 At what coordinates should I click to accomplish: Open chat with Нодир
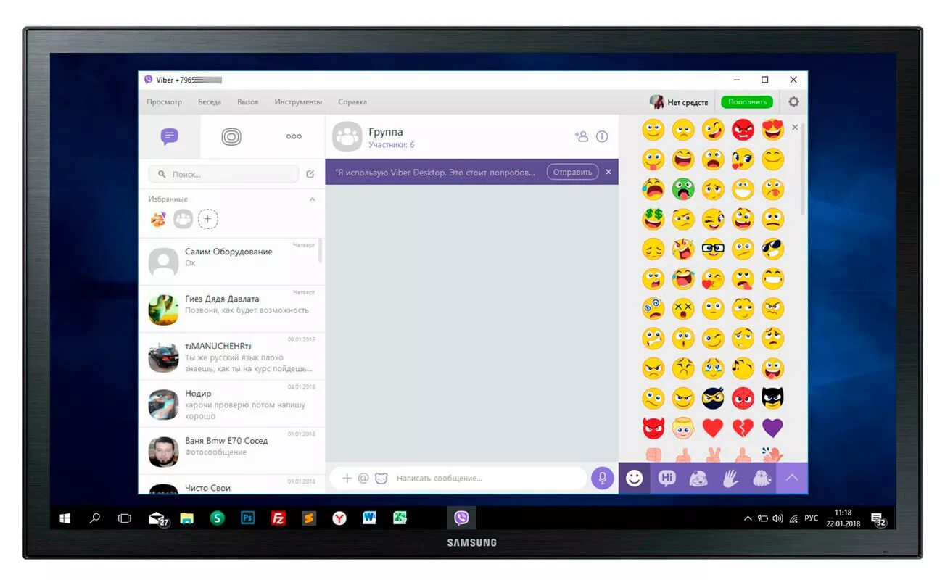231,404
